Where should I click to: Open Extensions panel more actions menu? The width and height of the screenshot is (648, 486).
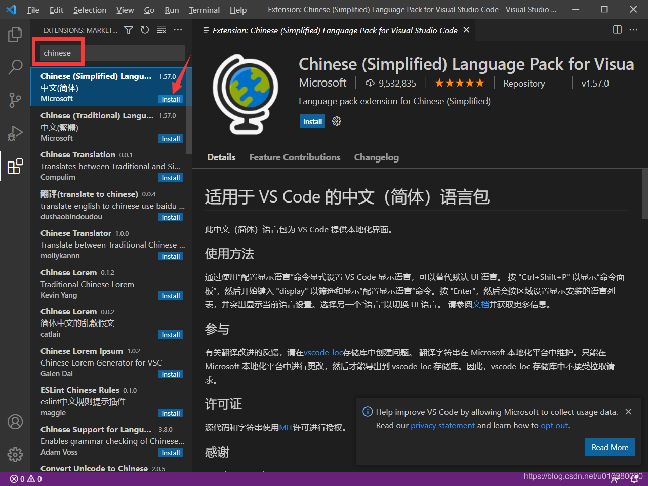(x=178, y=30)
